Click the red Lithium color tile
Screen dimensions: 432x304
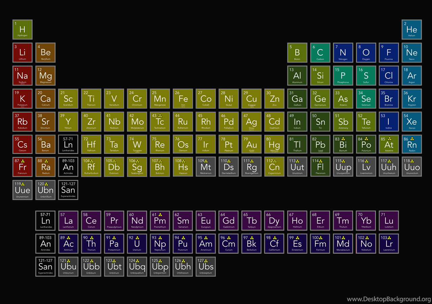[x=22, y=53]
